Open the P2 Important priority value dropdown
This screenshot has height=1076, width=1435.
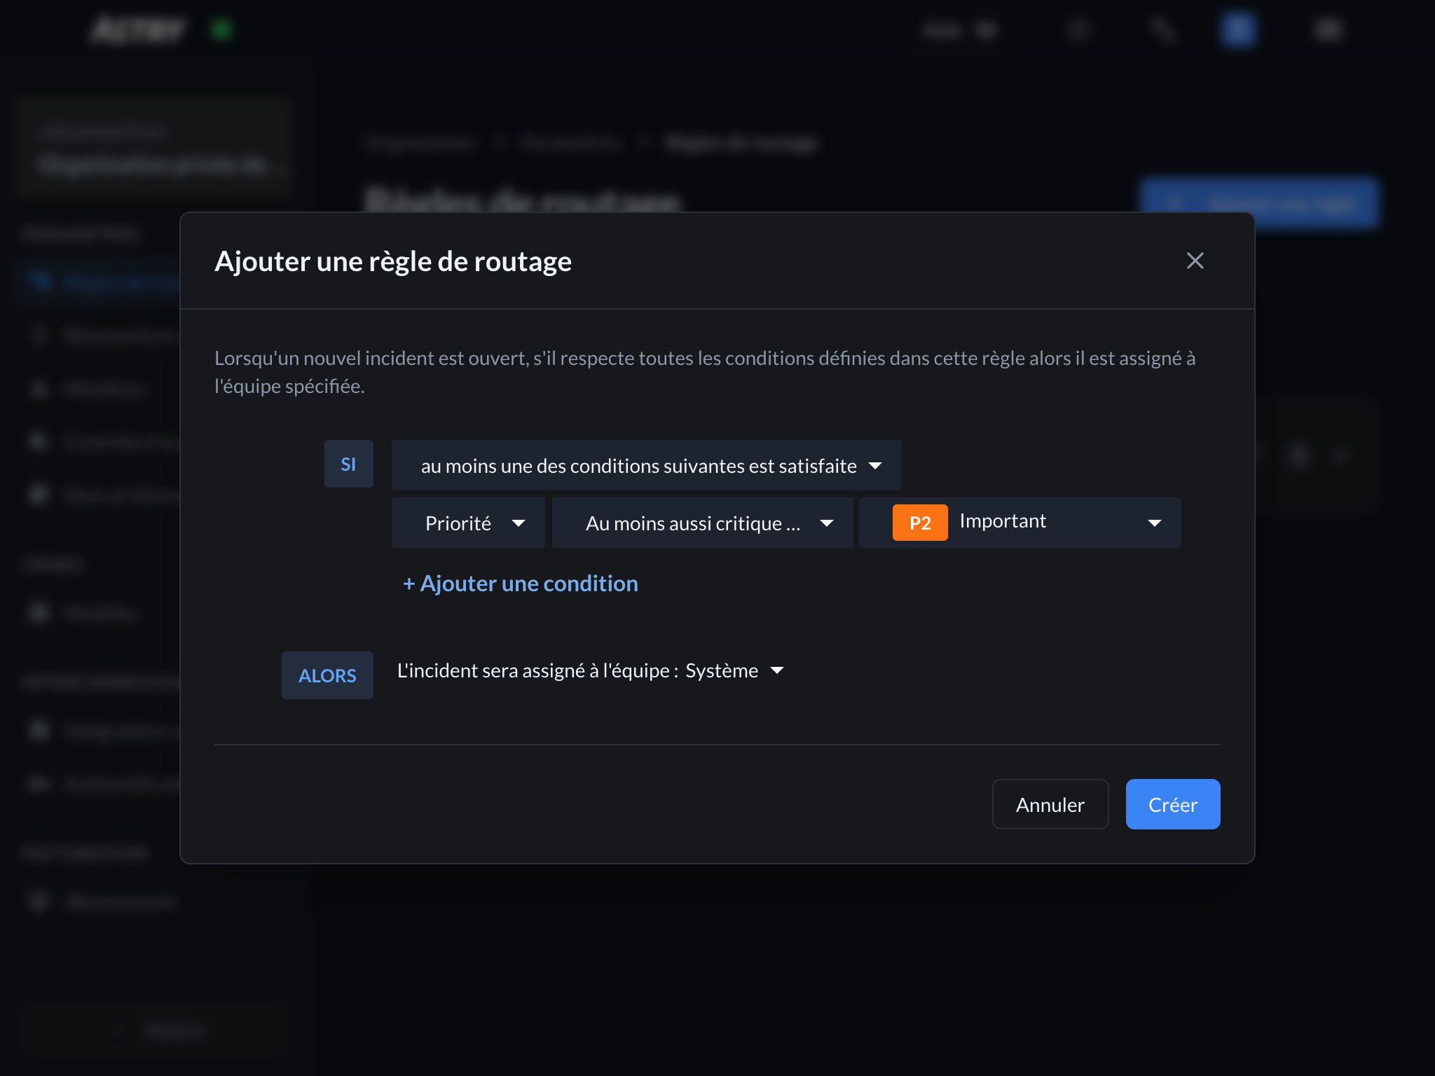click(x=1019, y=523)
